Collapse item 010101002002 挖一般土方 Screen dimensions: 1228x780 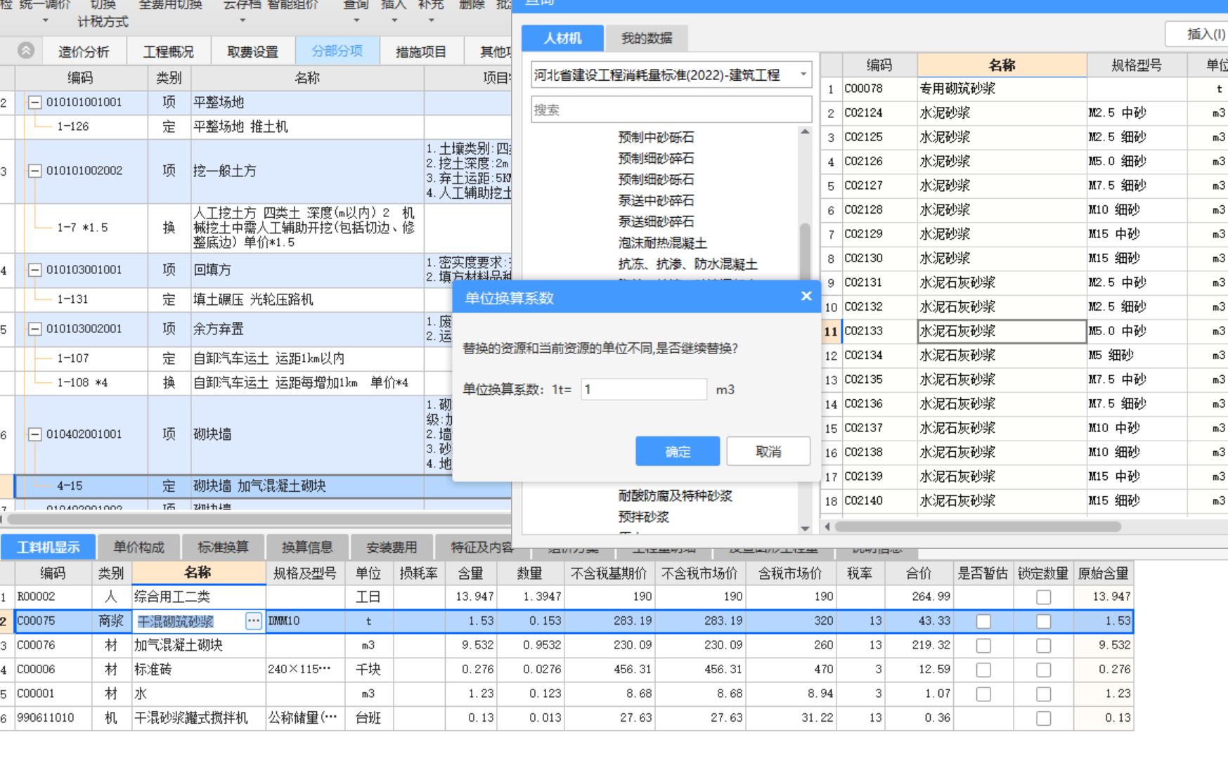34,171
